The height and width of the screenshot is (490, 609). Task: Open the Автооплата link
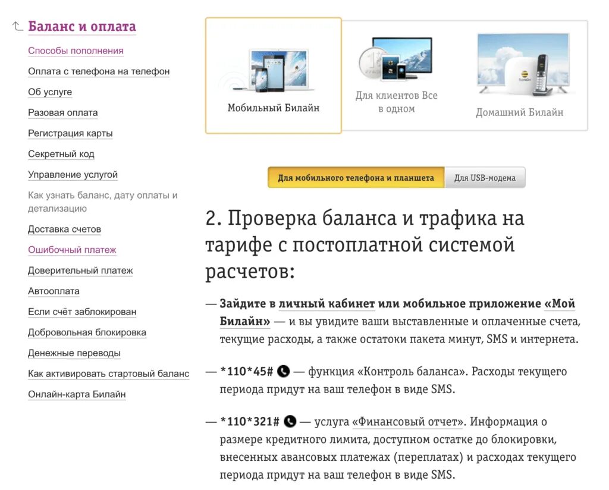point(54,291)
